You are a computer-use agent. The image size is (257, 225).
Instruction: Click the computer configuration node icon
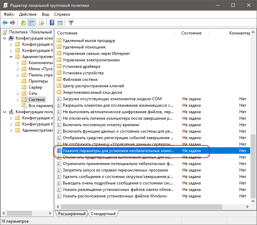click(11, 38)
